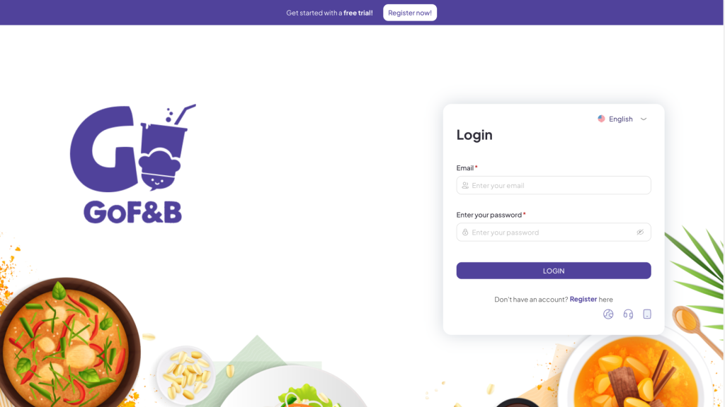Image resolution: width=725 pixels, height=407 pixels.
Task: Open support via the headset icon
Action: [x=628, y=314]
